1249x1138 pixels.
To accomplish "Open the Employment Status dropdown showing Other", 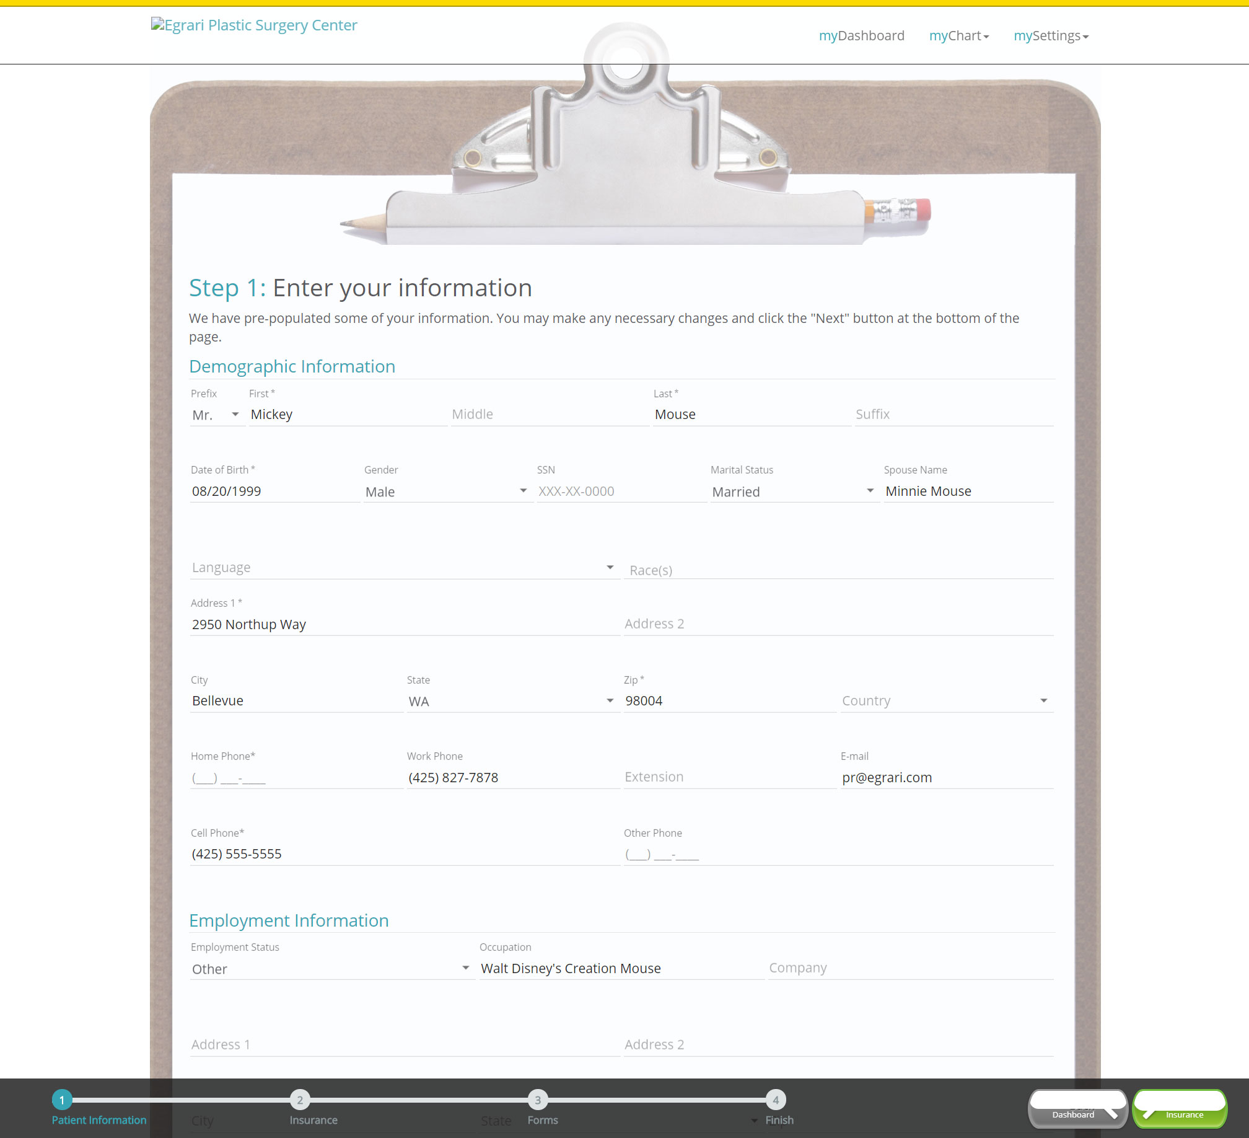I will [x=332, y=969].
